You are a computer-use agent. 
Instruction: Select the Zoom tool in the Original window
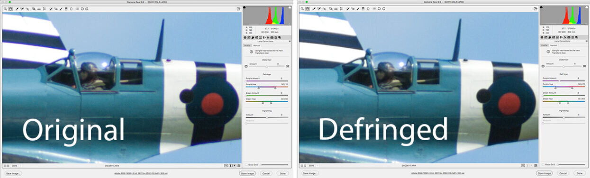pyautogui.click(x=5, y=9)
